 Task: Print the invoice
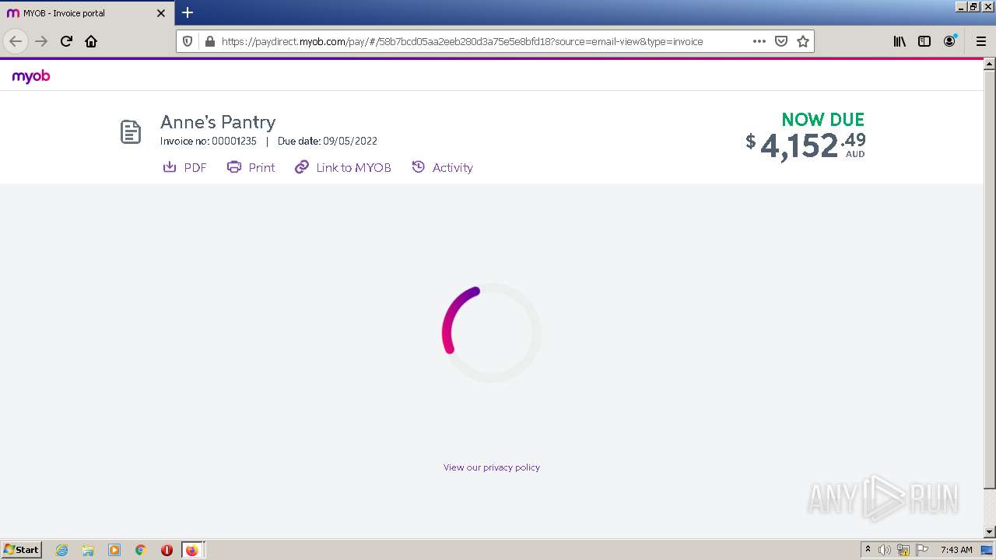click(251, 167)
